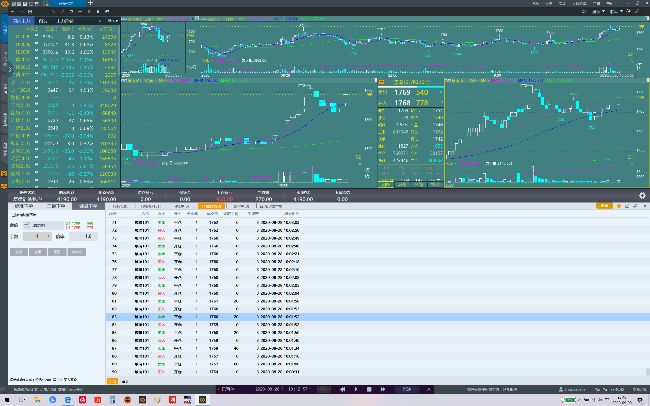
Task: Rewind the replay playback
Action: (x=343, y=389)
